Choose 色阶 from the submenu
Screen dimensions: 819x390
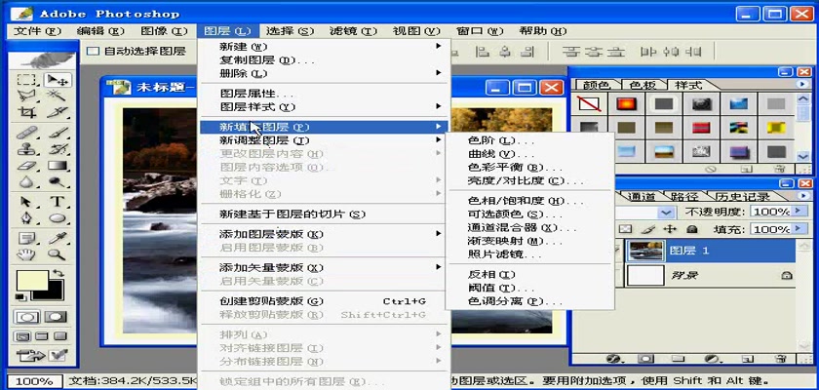point(530,141)
